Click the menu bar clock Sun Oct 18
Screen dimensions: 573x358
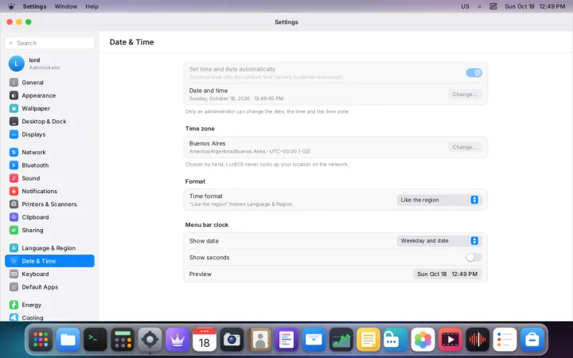(535, 6)
